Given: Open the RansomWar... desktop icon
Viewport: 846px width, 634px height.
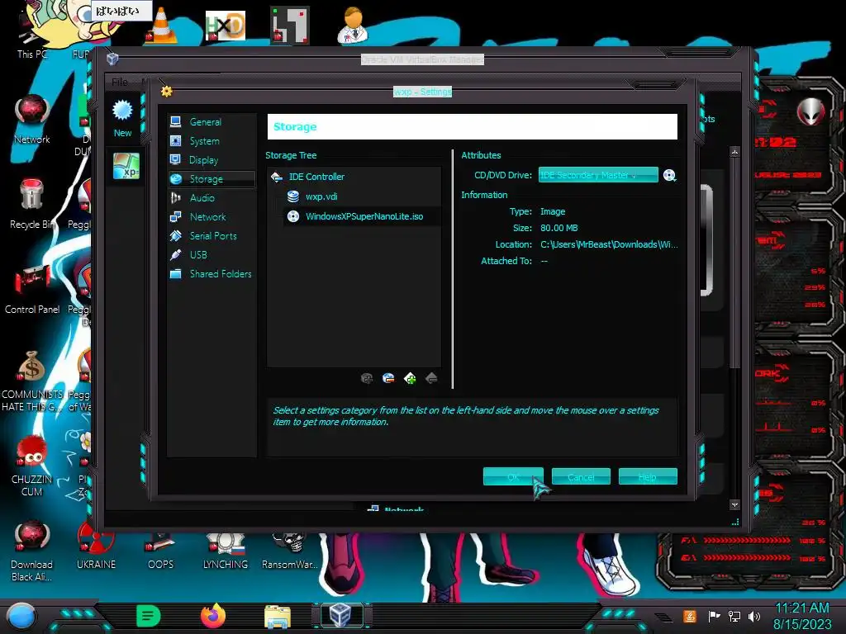Looking at the screenshot, I should tap(290, 551).
